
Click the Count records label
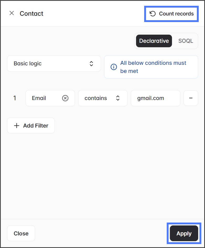tap(176, 14)
